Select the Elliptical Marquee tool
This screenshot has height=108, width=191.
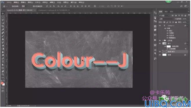coord(3,17)
